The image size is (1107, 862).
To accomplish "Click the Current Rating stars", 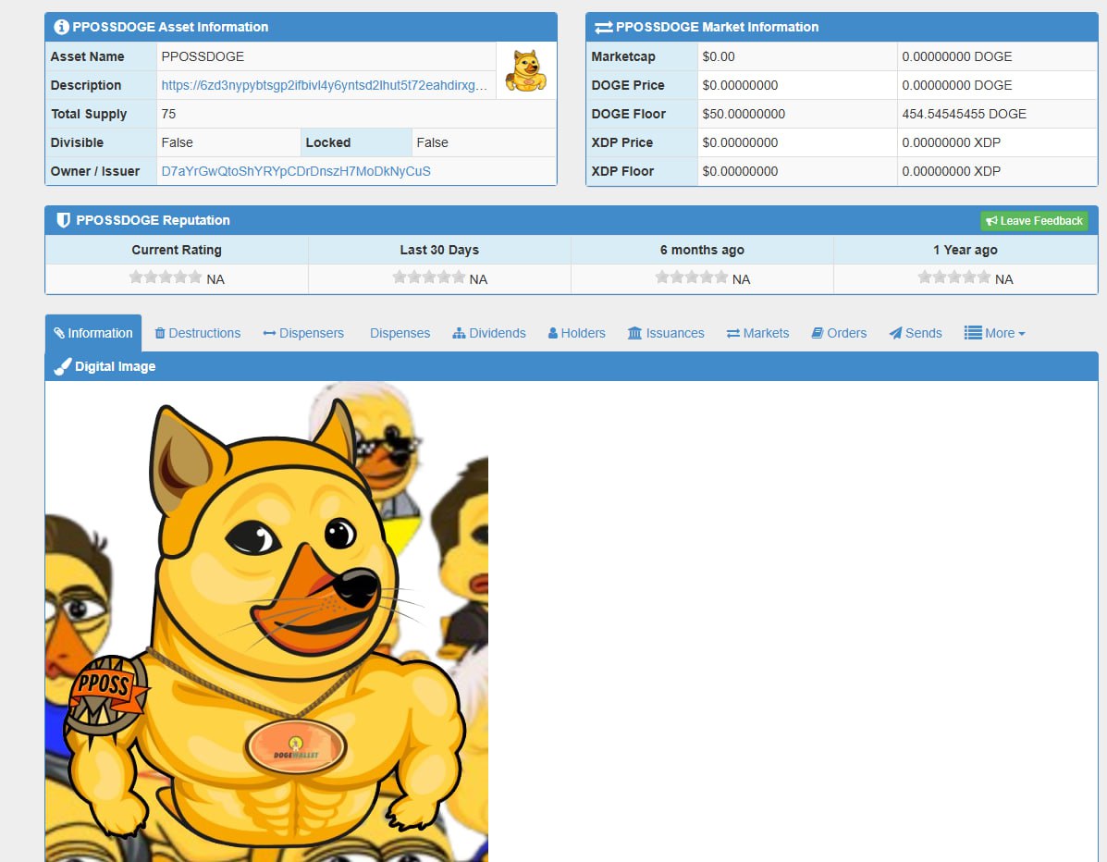I will [x=166, y=277].
